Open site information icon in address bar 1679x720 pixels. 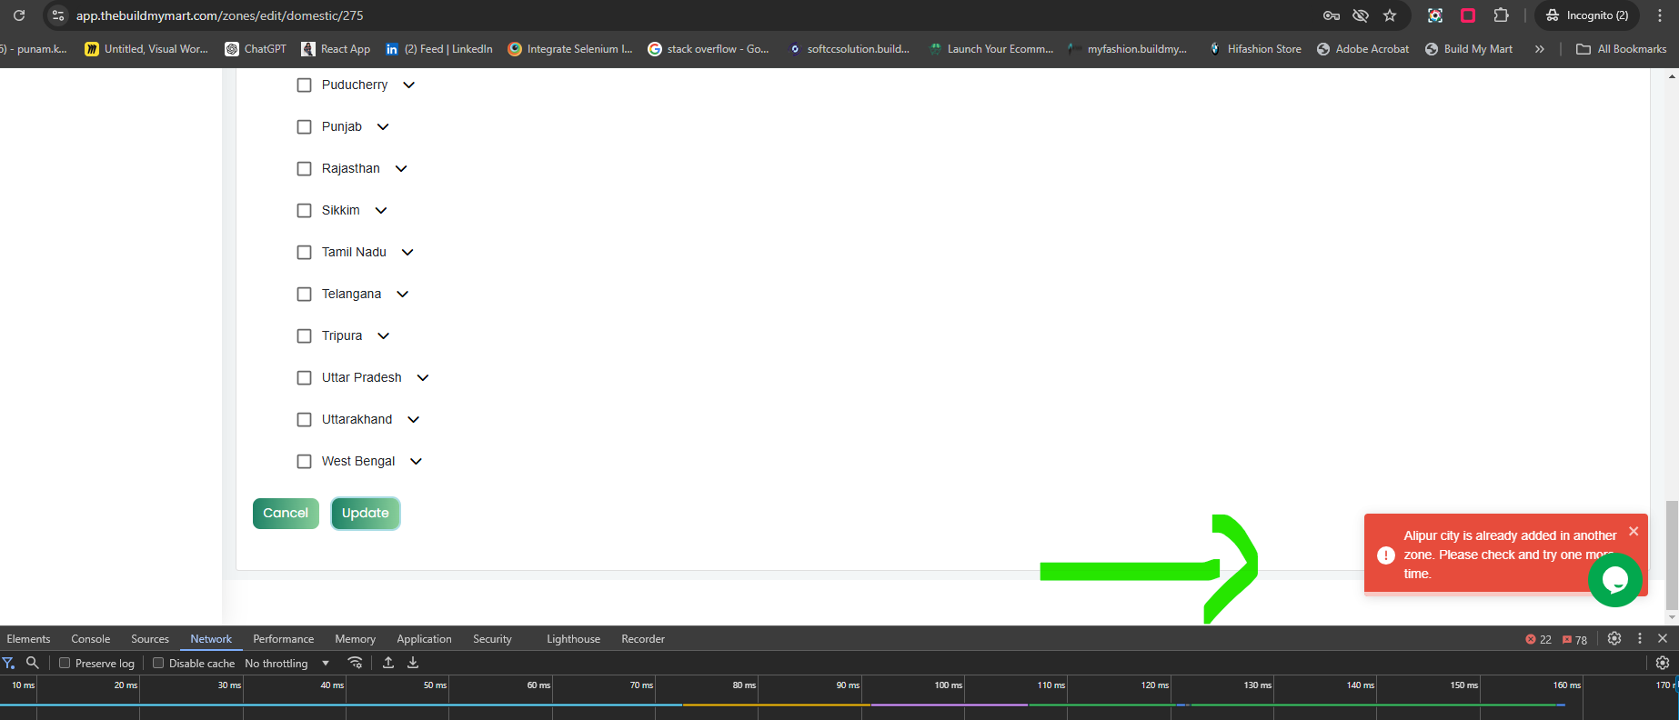pyautogui.click(x=58, y=15)
